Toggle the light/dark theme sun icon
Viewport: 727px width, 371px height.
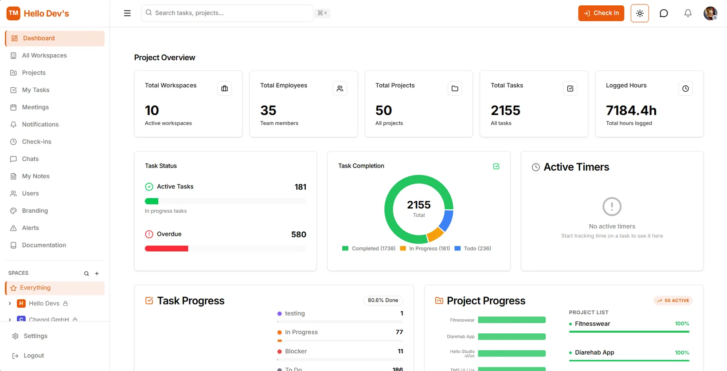point(640,13)
